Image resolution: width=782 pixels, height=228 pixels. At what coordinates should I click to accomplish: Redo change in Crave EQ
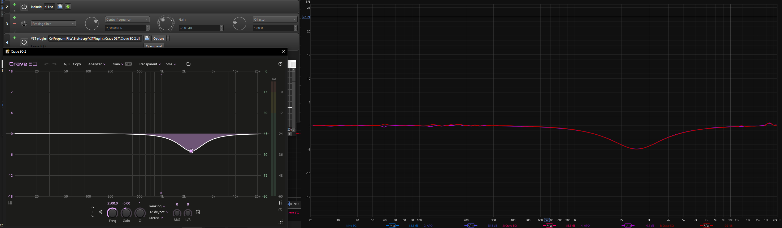click(54, 64)
